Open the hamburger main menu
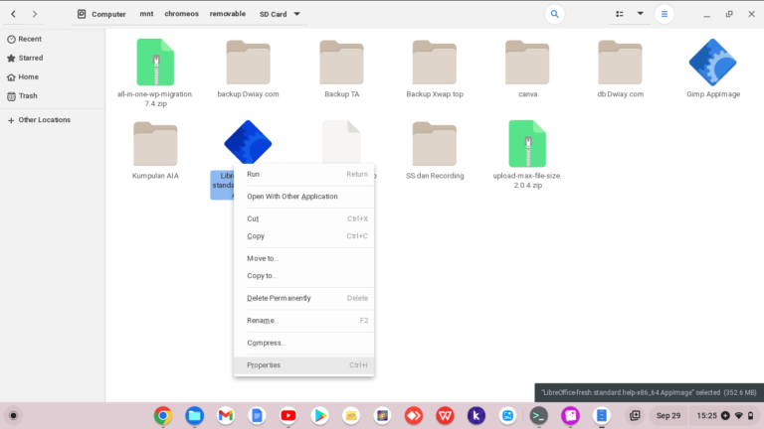The height and width of the screenshot is (429, 764). (x=665, y=14)
